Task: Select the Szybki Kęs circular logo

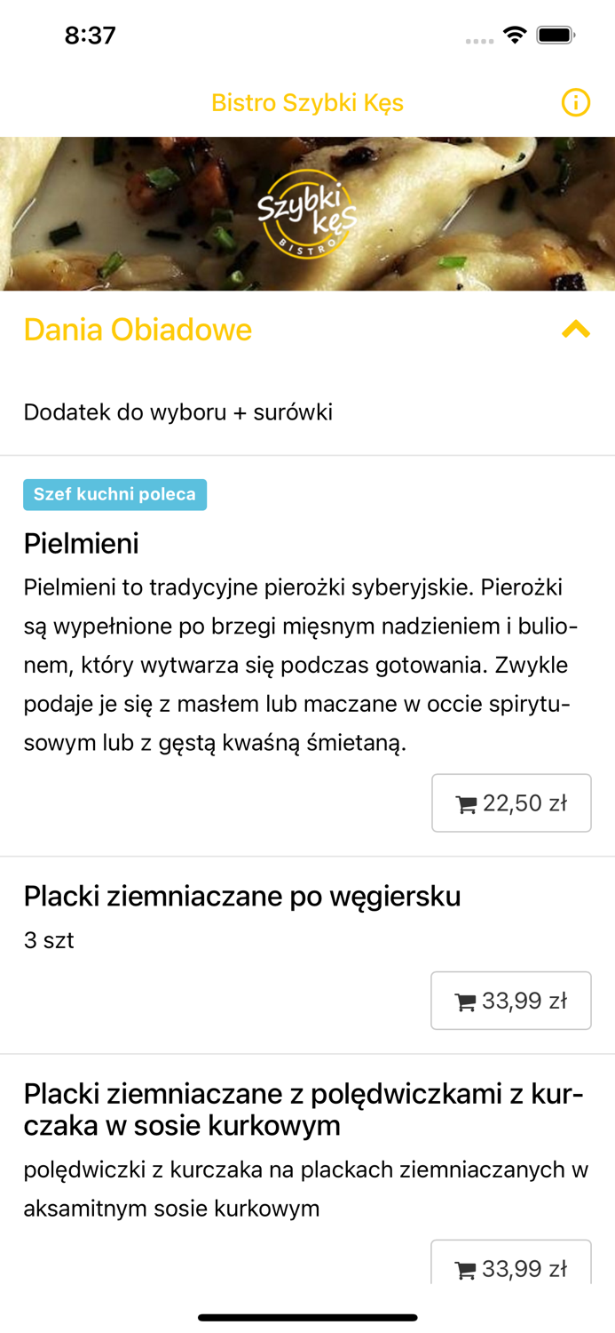Action: [307, 213]
